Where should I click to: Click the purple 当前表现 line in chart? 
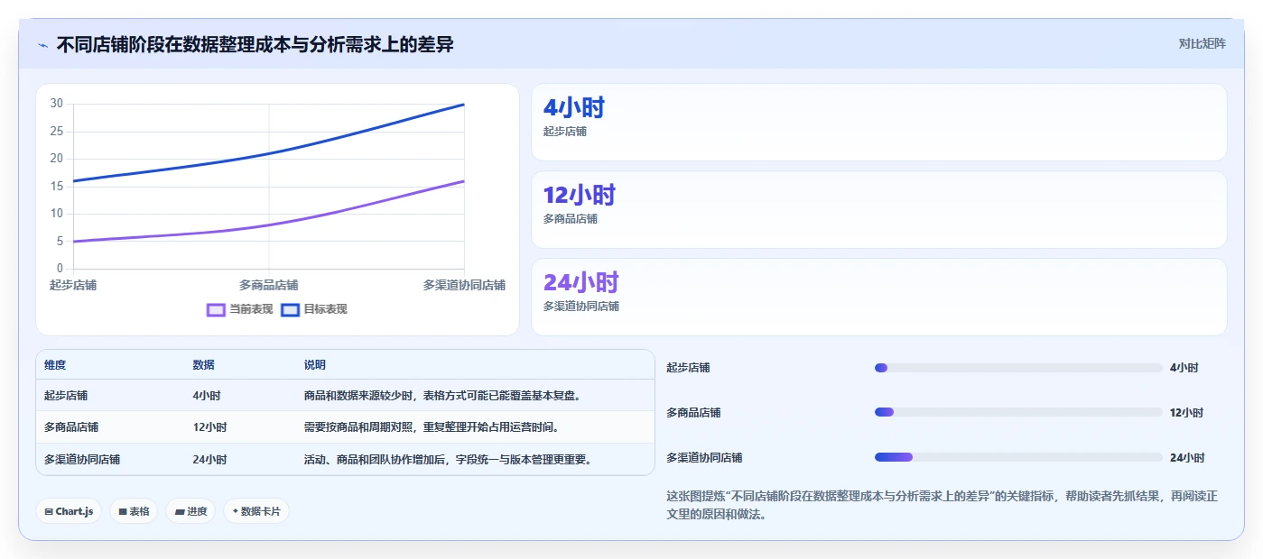click(x=269, y=225)
